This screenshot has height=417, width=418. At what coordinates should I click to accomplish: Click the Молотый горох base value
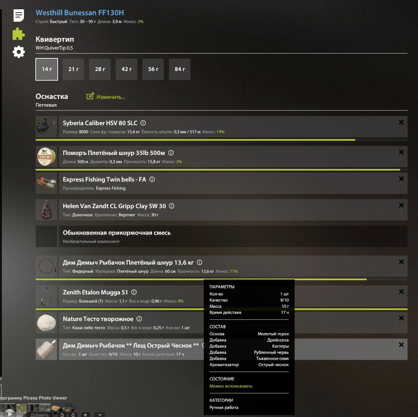pyautogui.click(x=273, y=334)
